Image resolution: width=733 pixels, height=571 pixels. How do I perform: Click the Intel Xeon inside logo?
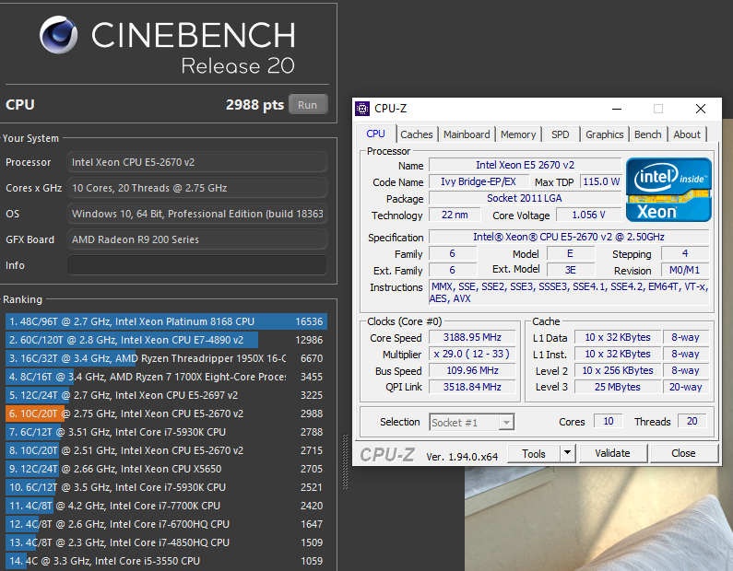[668, 190]
